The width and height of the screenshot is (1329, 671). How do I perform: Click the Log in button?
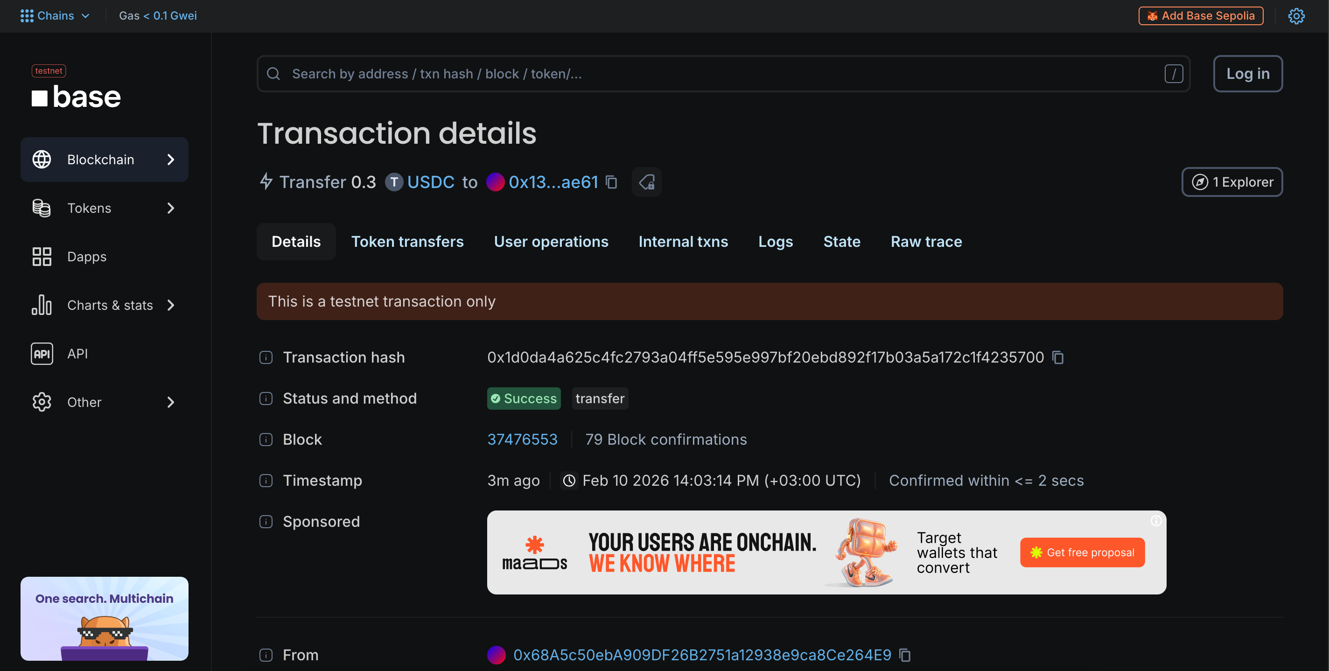tap(1247, 74)
